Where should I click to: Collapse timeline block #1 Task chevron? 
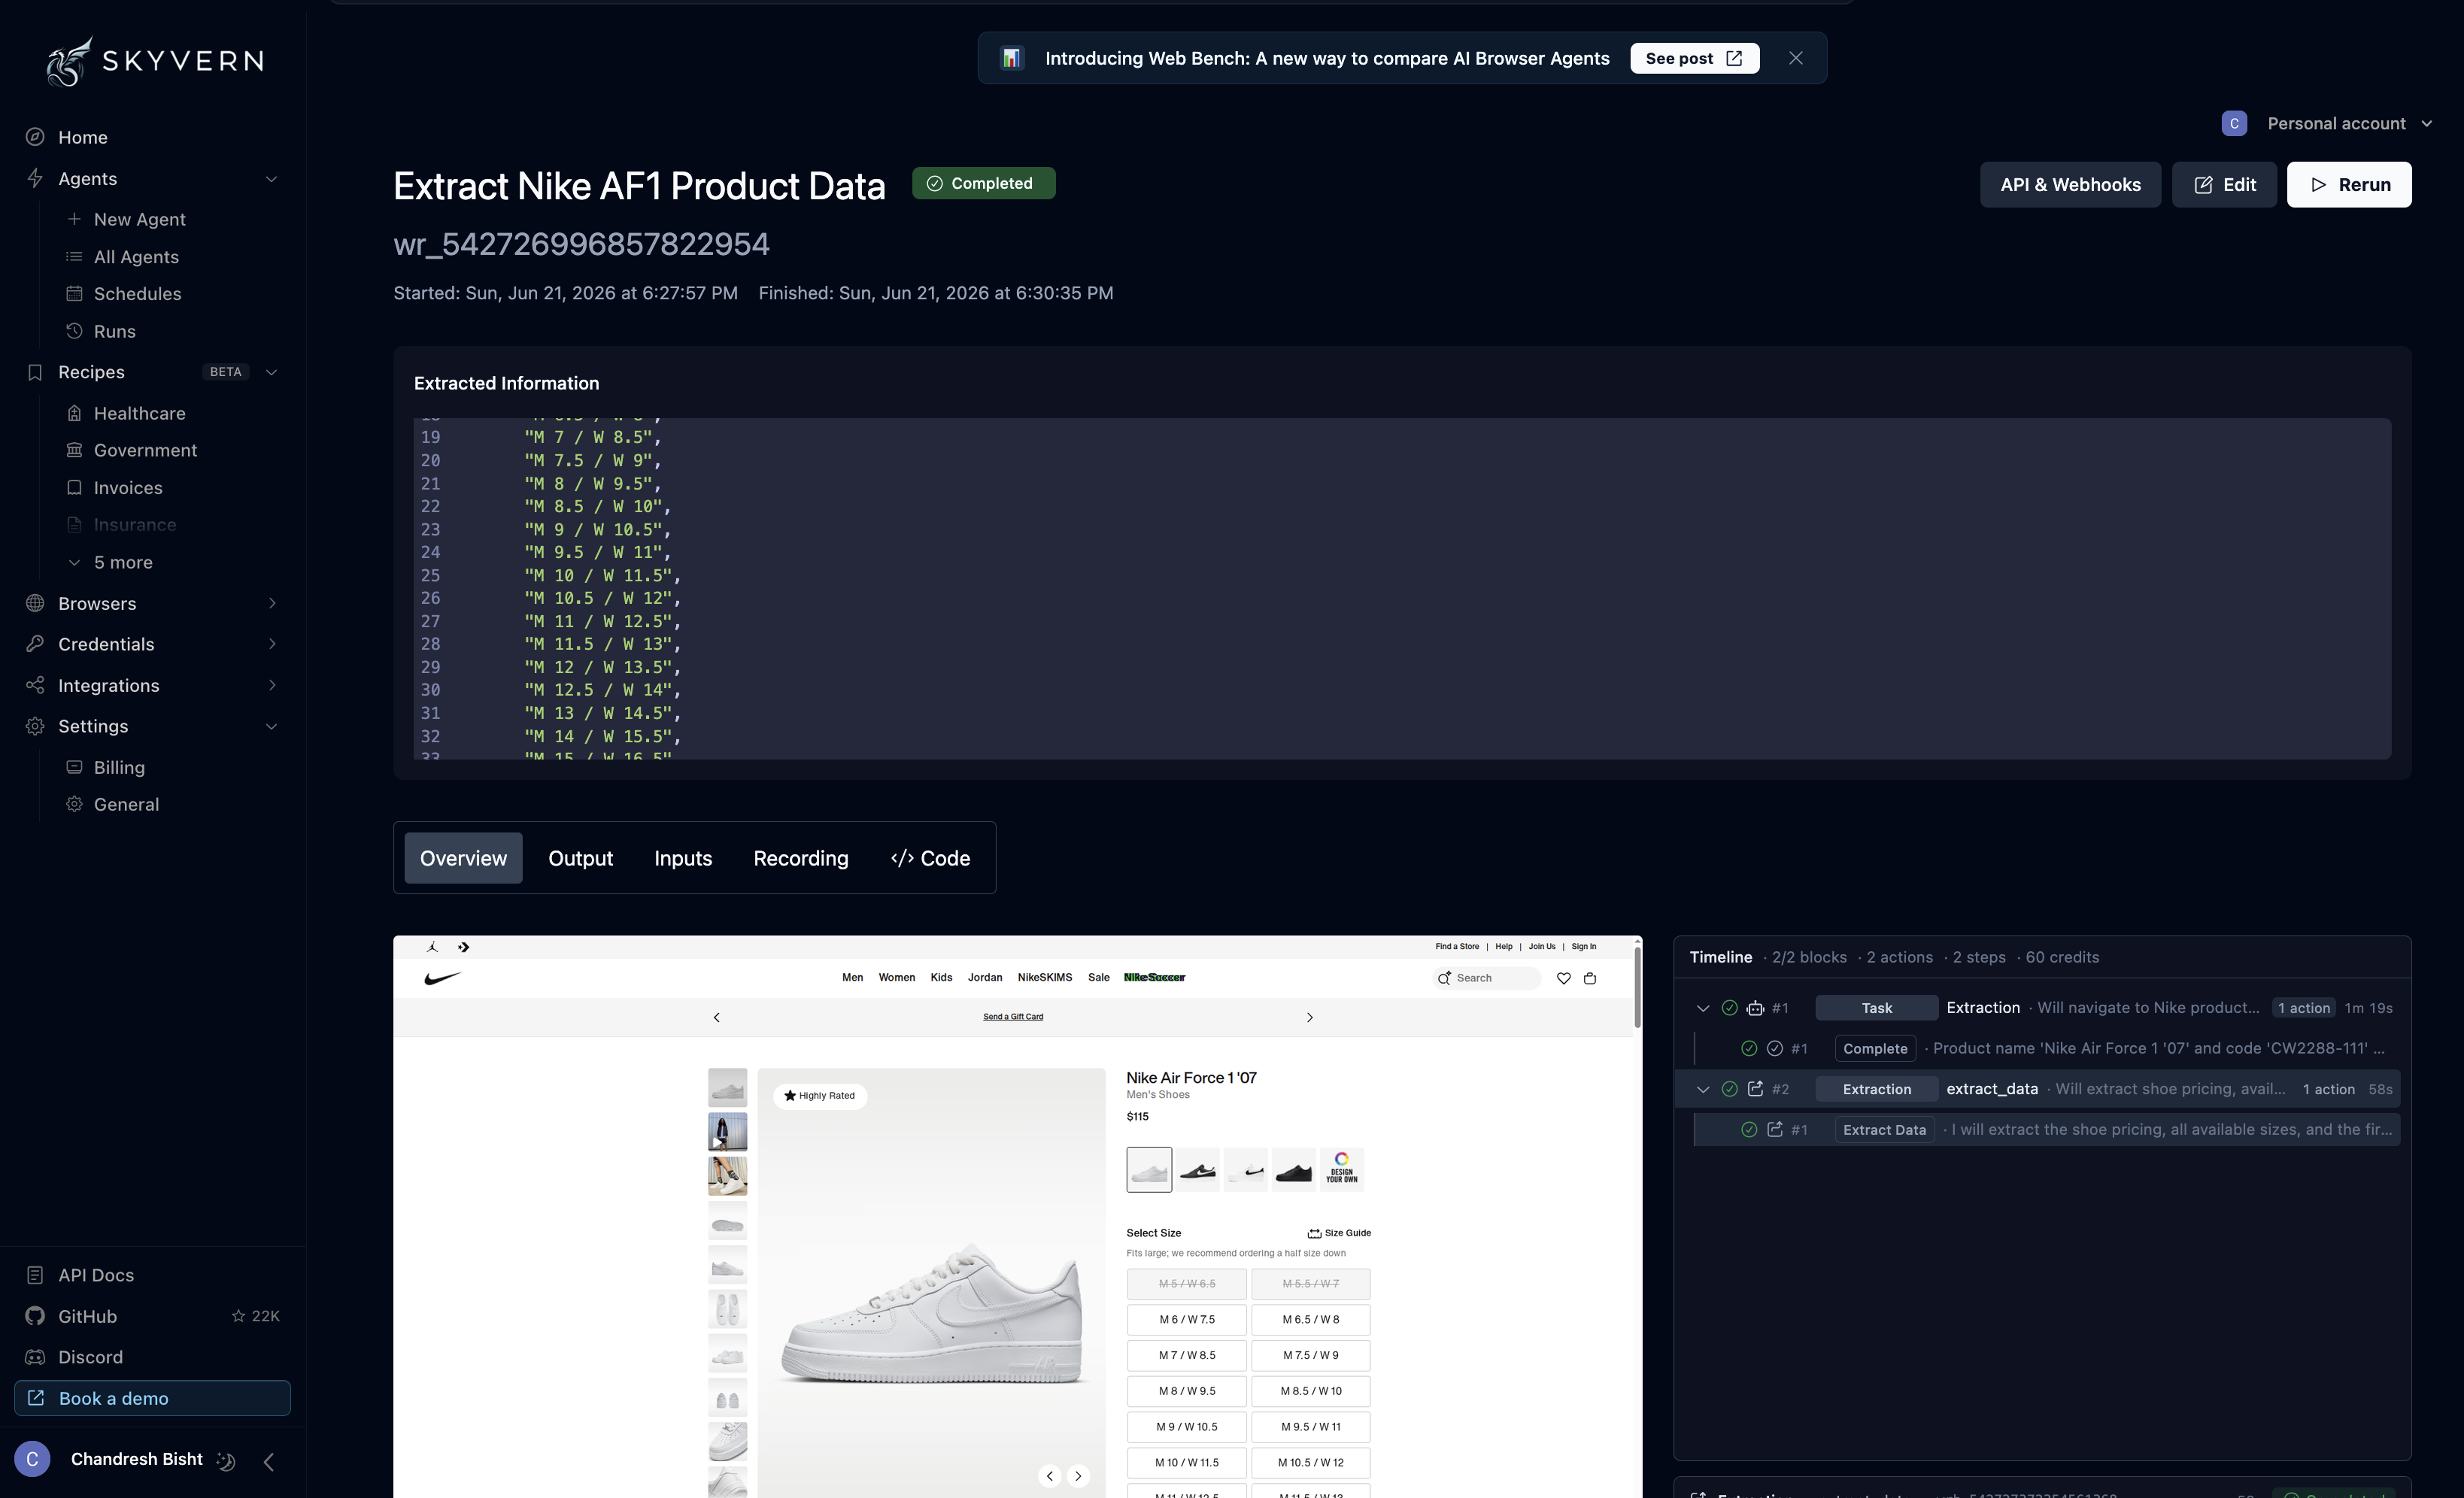[1702, 1008]
